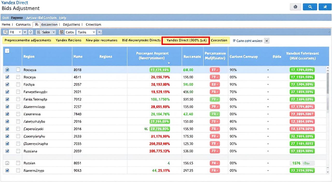Click the blue check icon in row 9065
332x182 pixels.
click(x=7, y=171)
